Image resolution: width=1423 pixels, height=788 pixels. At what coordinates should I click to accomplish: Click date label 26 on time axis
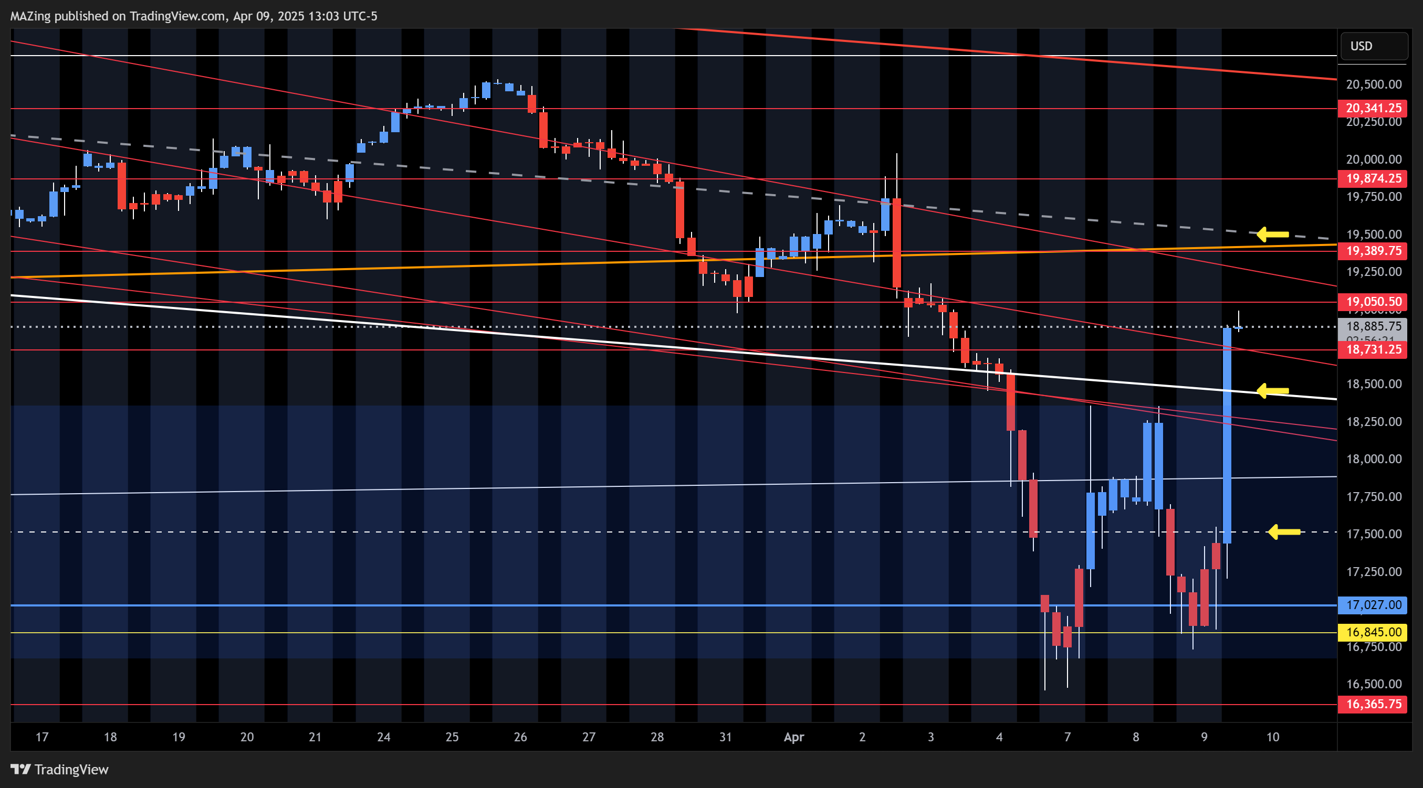pyautogui.click(x=520, y=737)
